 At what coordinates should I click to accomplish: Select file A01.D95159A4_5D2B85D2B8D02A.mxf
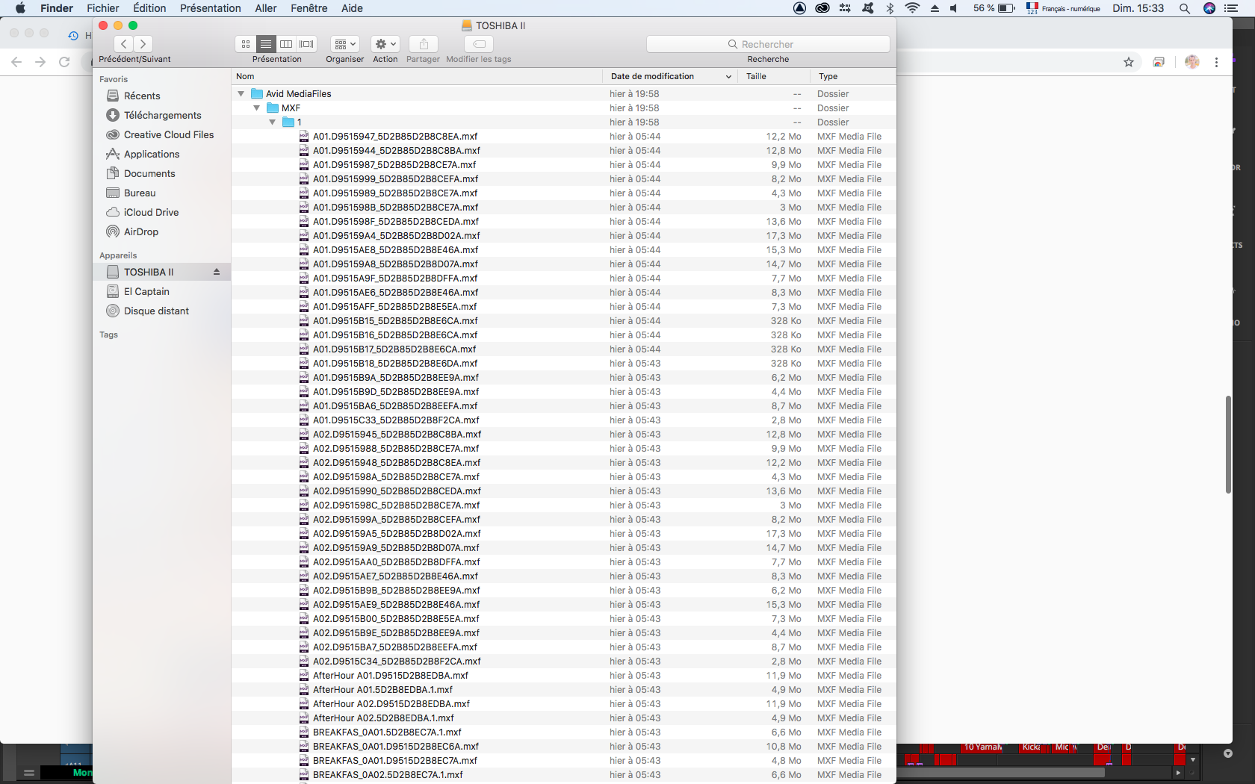pyautogui.click(x=564, y=236)
